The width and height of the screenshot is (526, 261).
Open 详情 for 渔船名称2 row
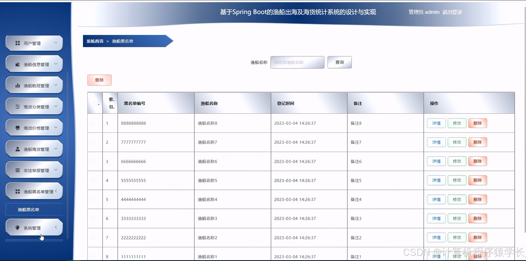[x=436, y=238]
